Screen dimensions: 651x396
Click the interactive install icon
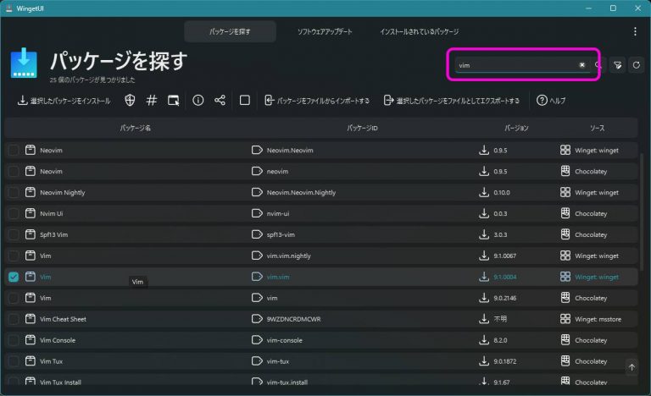pyautogui.click(x=174, y=101)
